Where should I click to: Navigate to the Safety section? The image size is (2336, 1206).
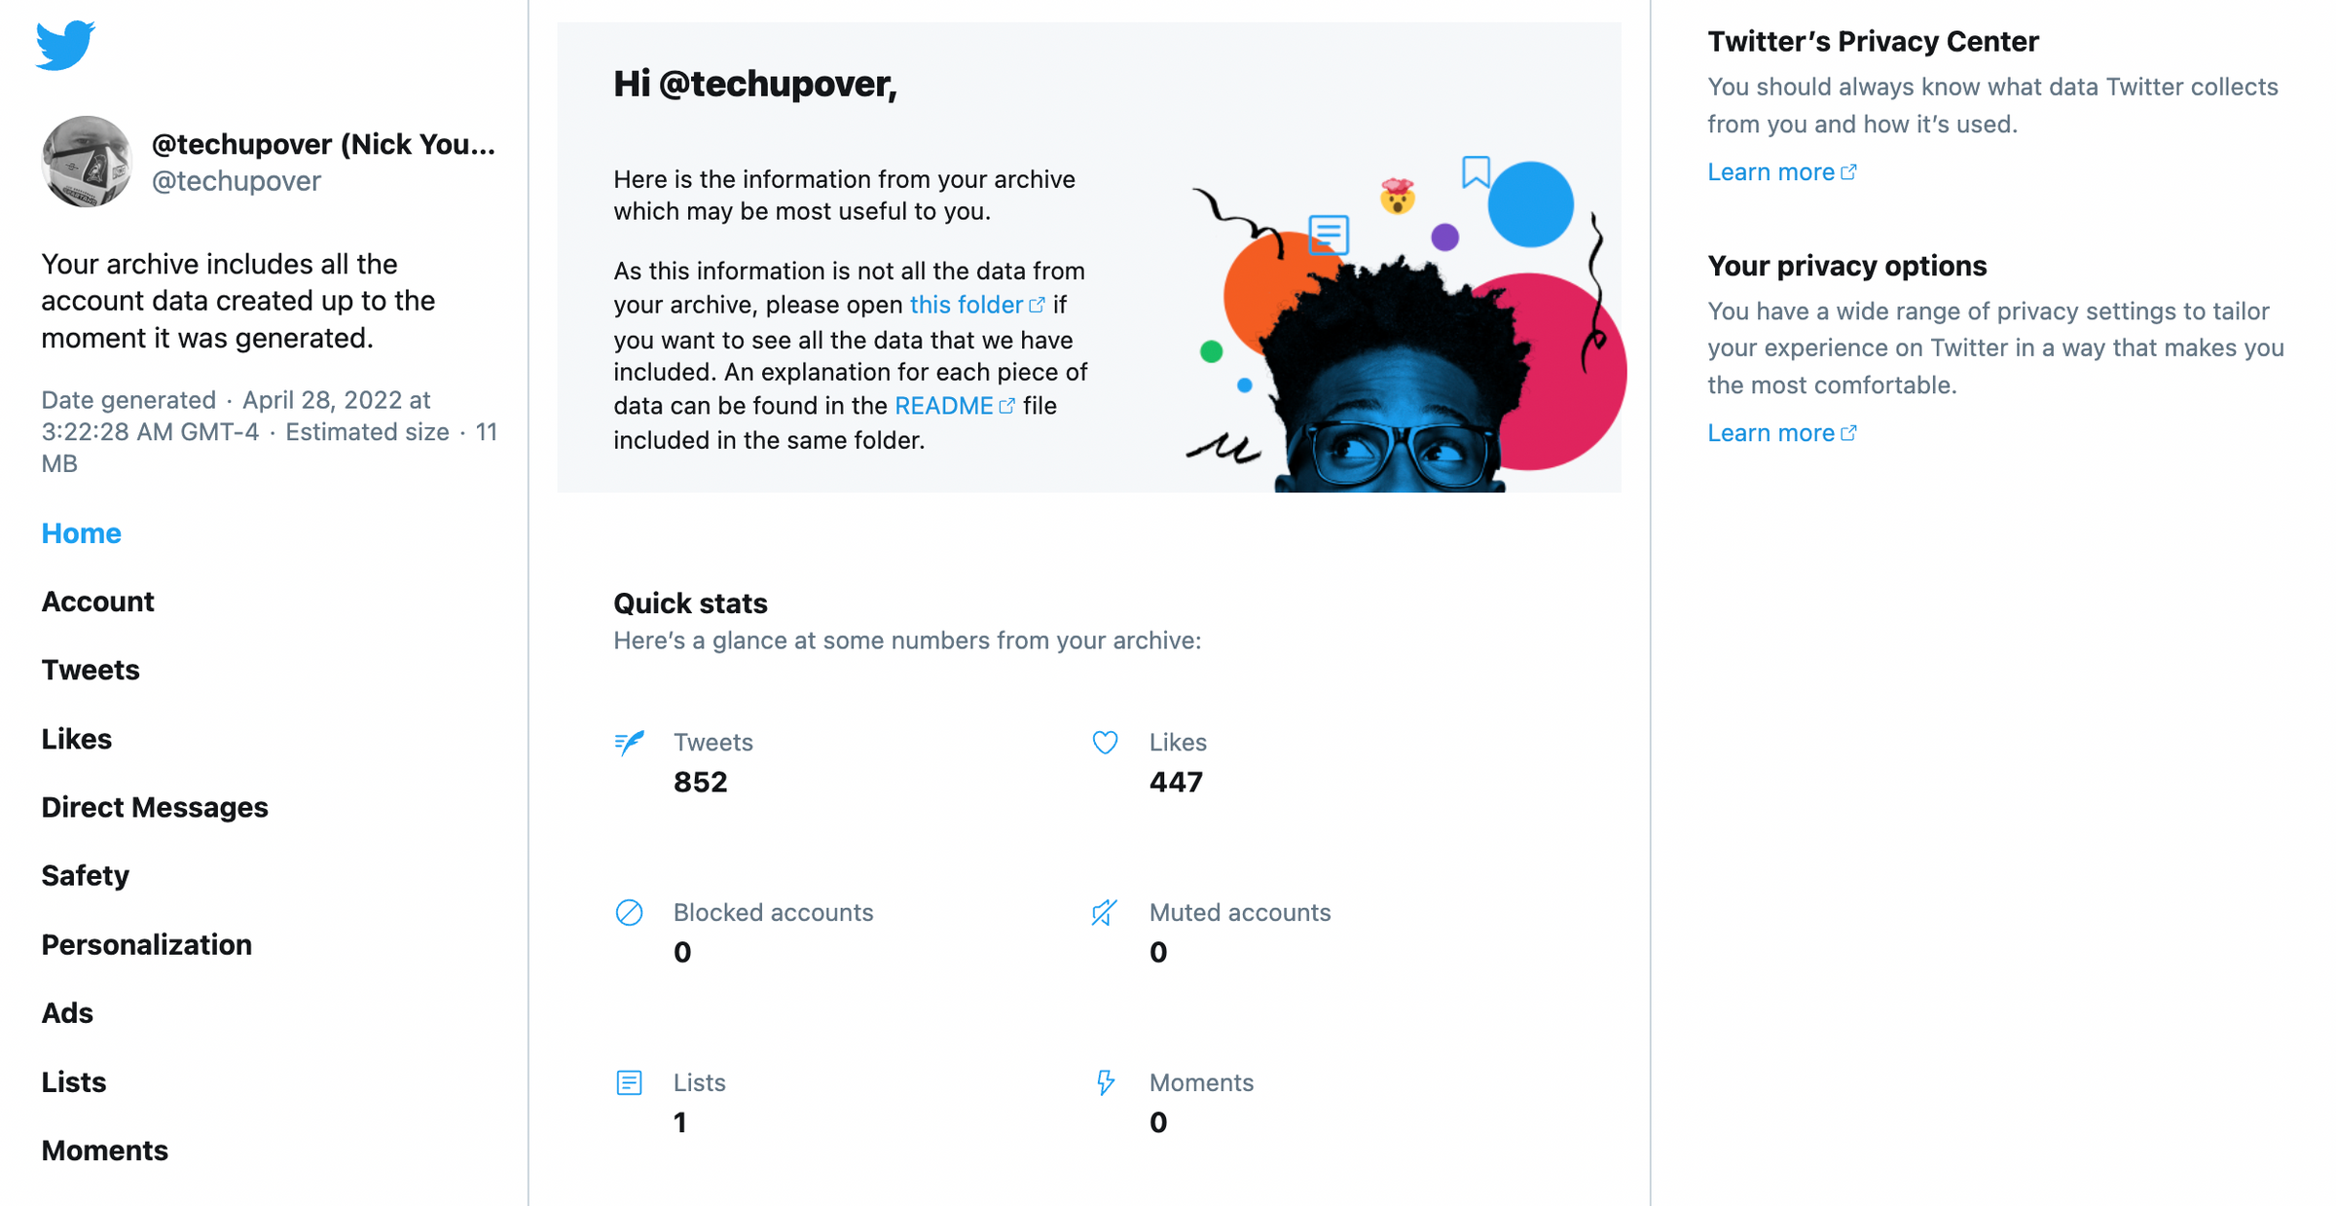(85, 875)
